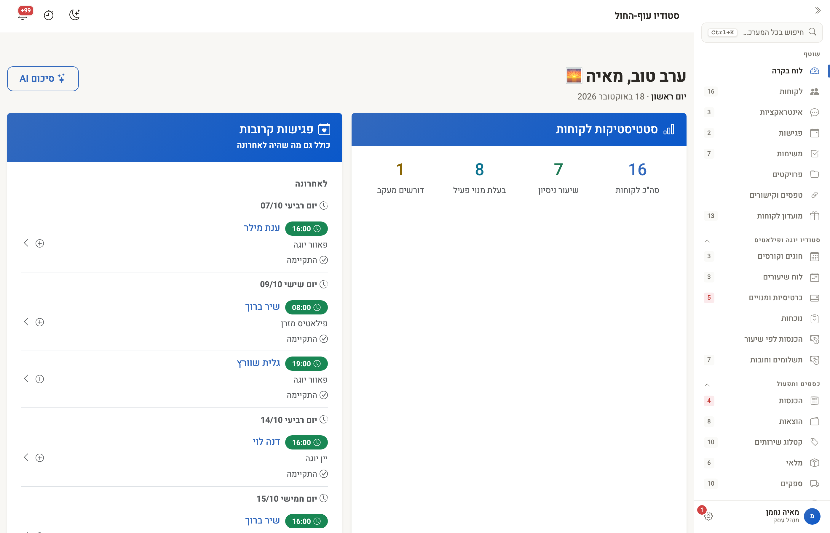Click the פרויקטים folder icon

pos(814,174)
